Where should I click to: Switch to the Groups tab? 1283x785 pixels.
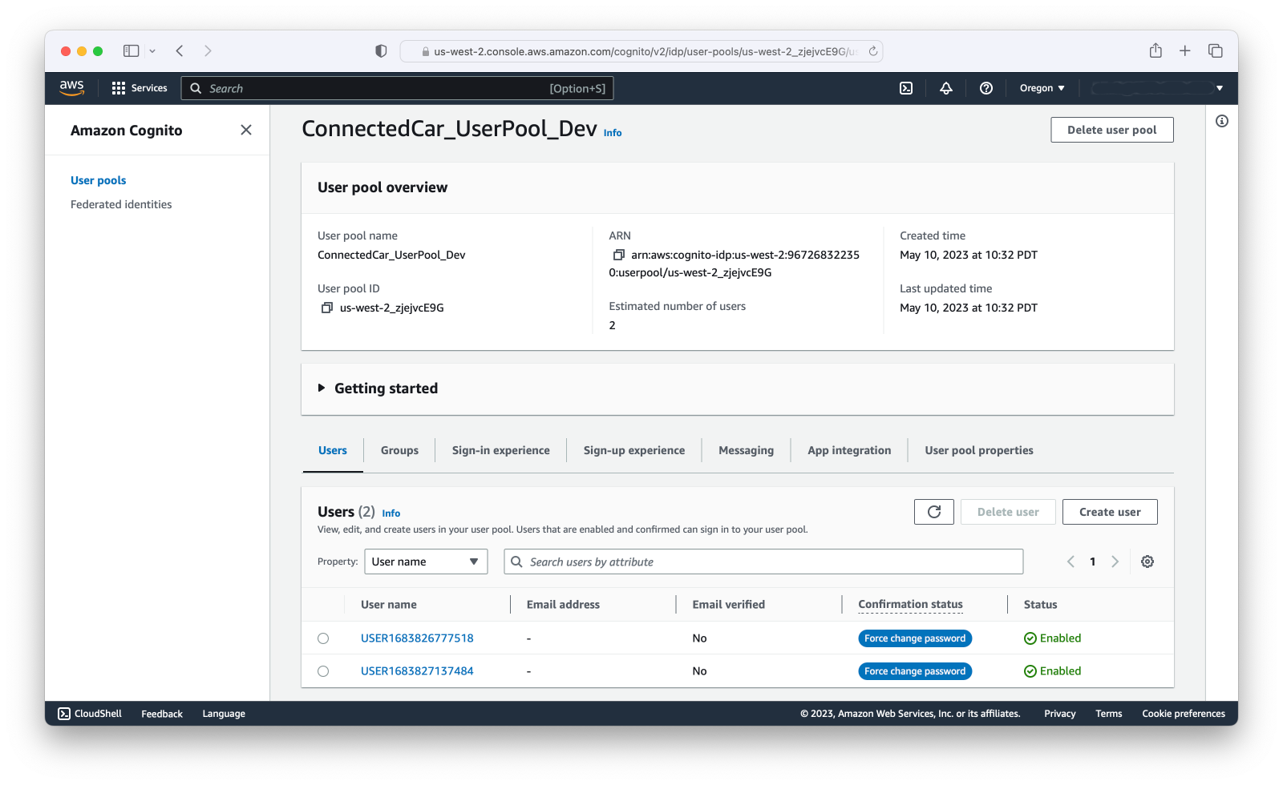(x=399, y=450)
